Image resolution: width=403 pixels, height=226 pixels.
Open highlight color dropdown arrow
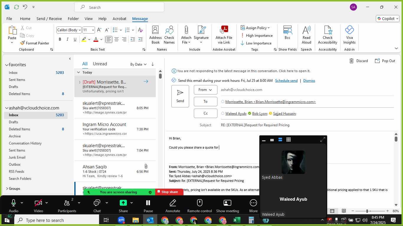[x=89, y=39]
